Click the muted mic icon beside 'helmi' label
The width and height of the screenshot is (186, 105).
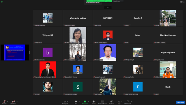click(124, 43)
